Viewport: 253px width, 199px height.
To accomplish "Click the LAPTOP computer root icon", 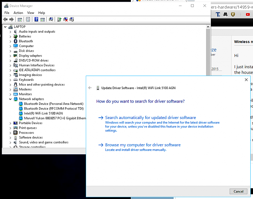I will [10, 27].
